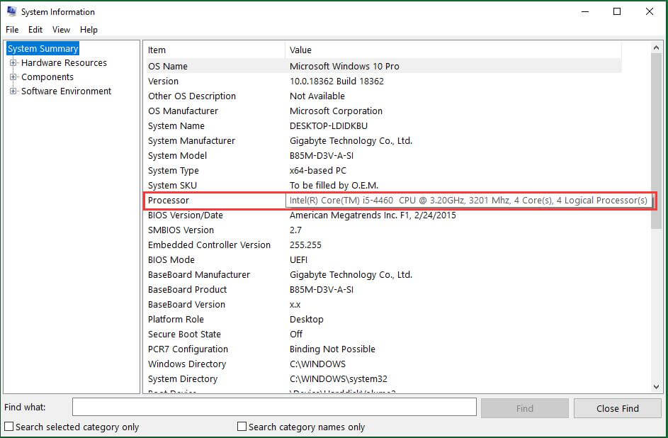Open the Edit menu

pyautogui.click(x=35, y=29)
